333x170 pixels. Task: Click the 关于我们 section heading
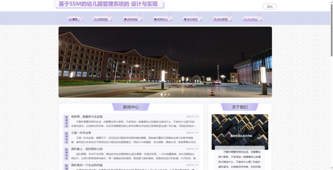pyautogui.click(x=240, y=107)
